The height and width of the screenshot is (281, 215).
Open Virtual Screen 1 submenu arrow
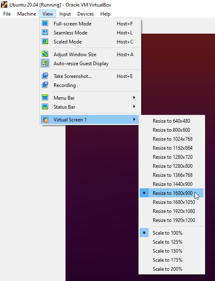pos(134,119)
